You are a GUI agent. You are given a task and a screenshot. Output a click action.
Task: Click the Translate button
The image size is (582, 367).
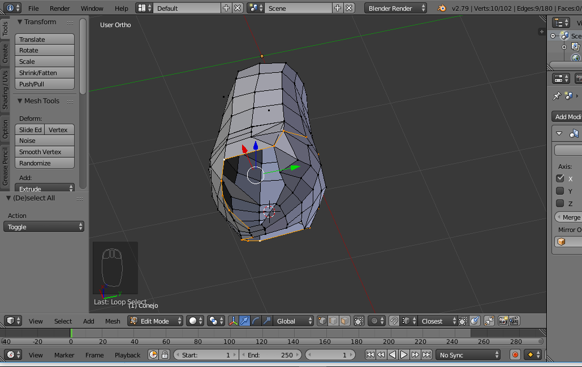point(45,39)
